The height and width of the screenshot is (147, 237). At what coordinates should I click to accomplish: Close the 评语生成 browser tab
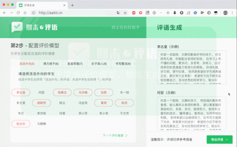click(64, 5)
